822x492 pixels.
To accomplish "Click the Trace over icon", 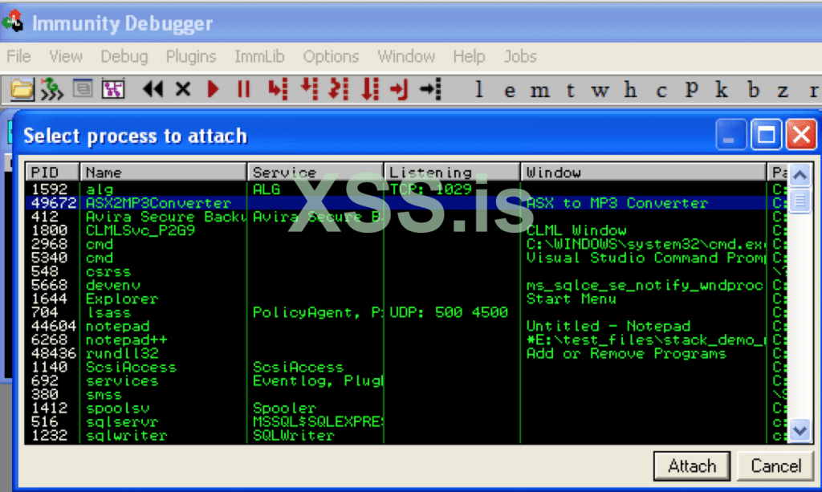I will click(370, 88).
